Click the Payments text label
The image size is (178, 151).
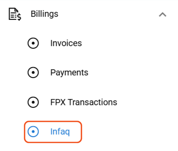pyautogui.click(x=69, y=73)
